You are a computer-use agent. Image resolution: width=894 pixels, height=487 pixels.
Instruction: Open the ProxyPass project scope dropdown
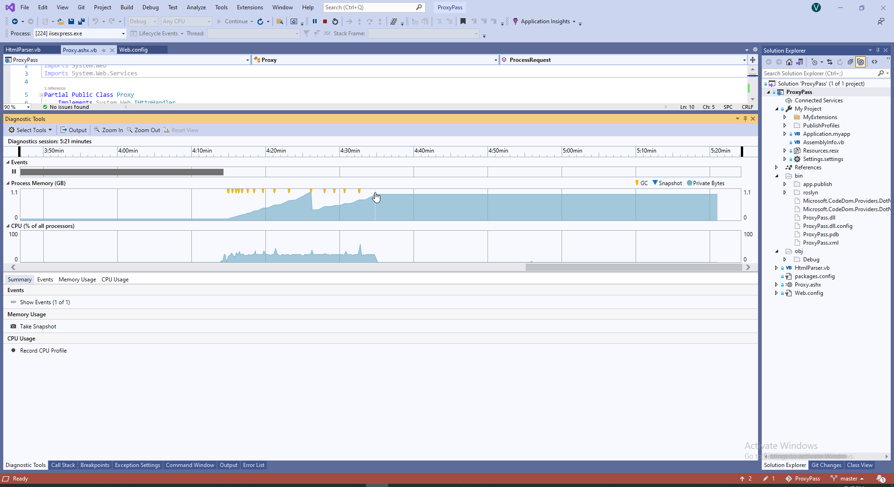click(x=247, y=60)
